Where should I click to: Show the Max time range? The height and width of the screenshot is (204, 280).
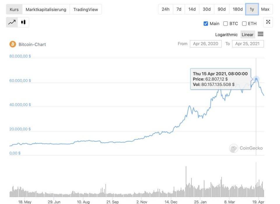pos(265,9)
